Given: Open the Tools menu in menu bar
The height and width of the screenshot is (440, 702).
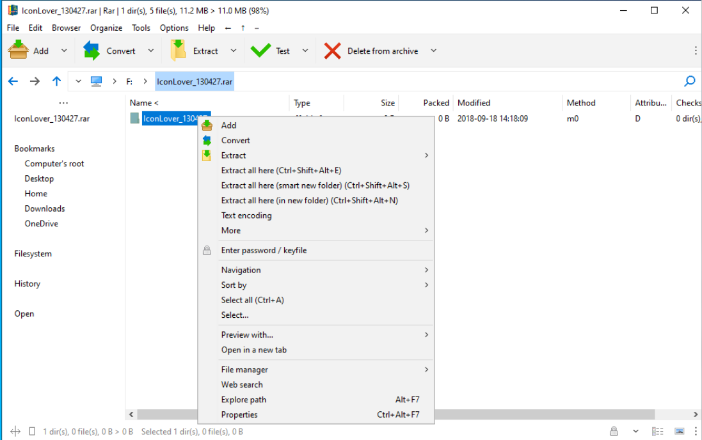Looking at the screenshot, I should [x=141, y=27].
